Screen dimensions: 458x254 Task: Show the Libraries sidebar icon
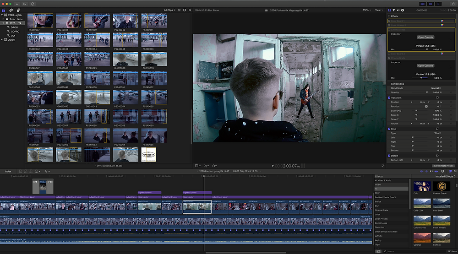(x=4, y=10)
